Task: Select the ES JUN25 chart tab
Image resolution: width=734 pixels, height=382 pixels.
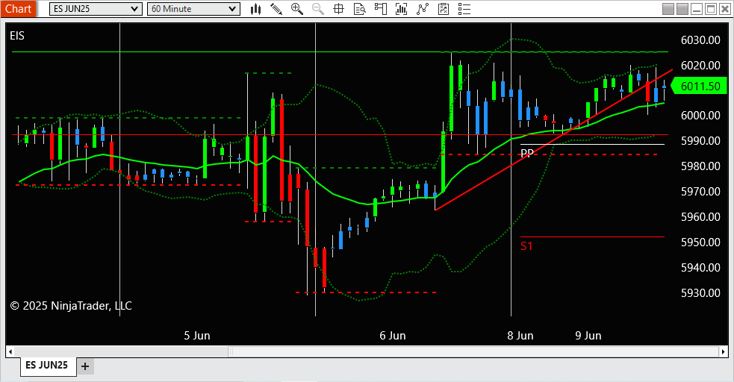Action: (x=47, y=365)
